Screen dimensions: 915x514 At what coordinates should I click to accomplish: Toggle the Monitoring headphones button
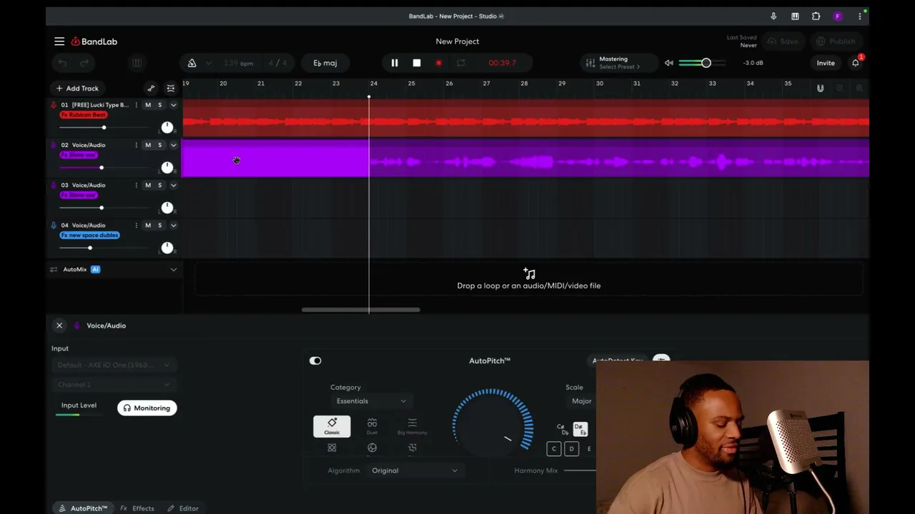point(147,408)
